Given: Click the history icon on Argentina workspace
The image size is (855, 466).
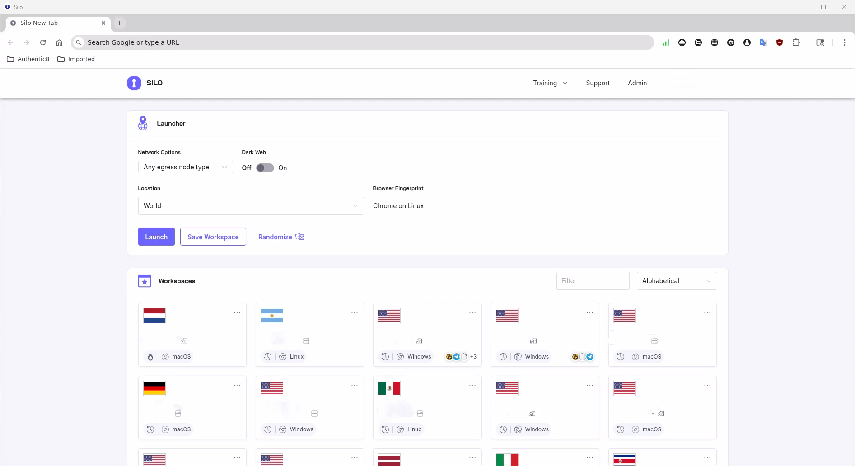Looking at the screenshot, I should pos(268,357).
